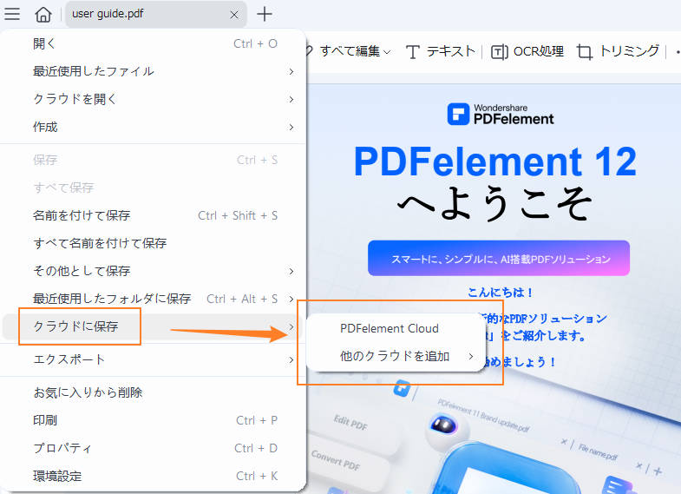Screen dimensions: 681x494
Task: Open プロパティ menu item
Action: [x=153, y=448]
